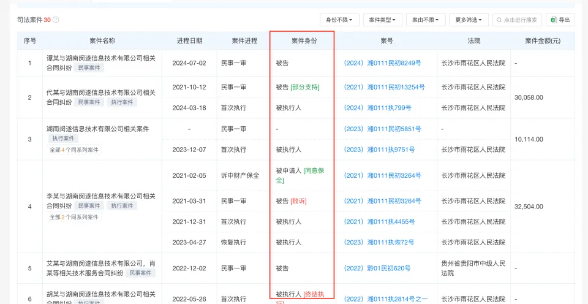Click 恢复执行 process cell
588x304 pixels.
point(233,242)
